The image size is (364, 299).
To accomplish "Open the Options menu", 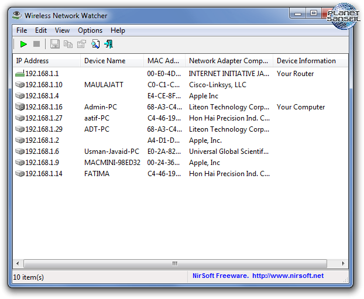I will pyautogui.click(x=90, y=30).
